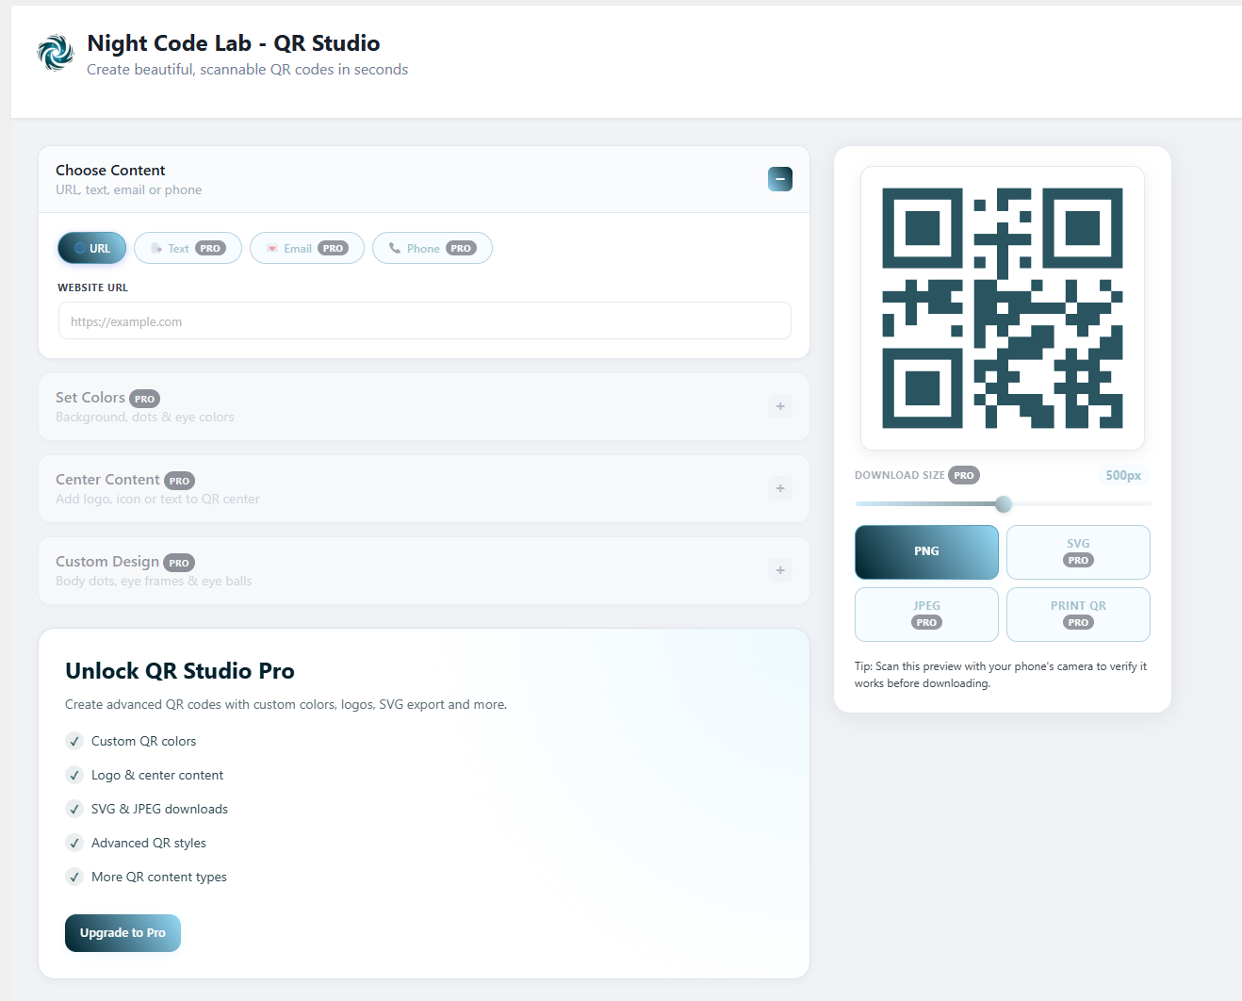Select the Phone content type

(433, 248)
